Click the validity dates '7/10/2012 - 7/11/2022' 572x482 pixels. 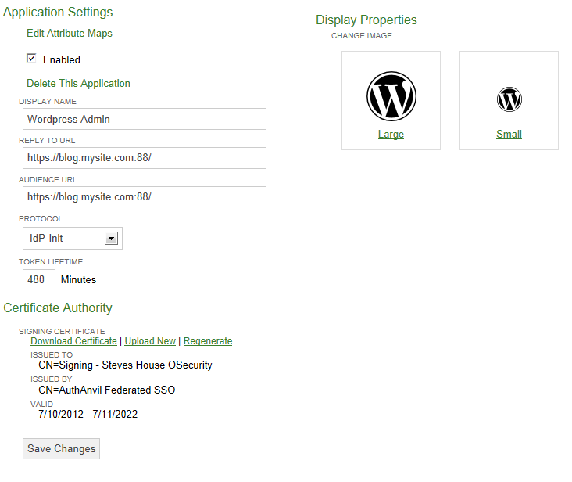(88, 414)
